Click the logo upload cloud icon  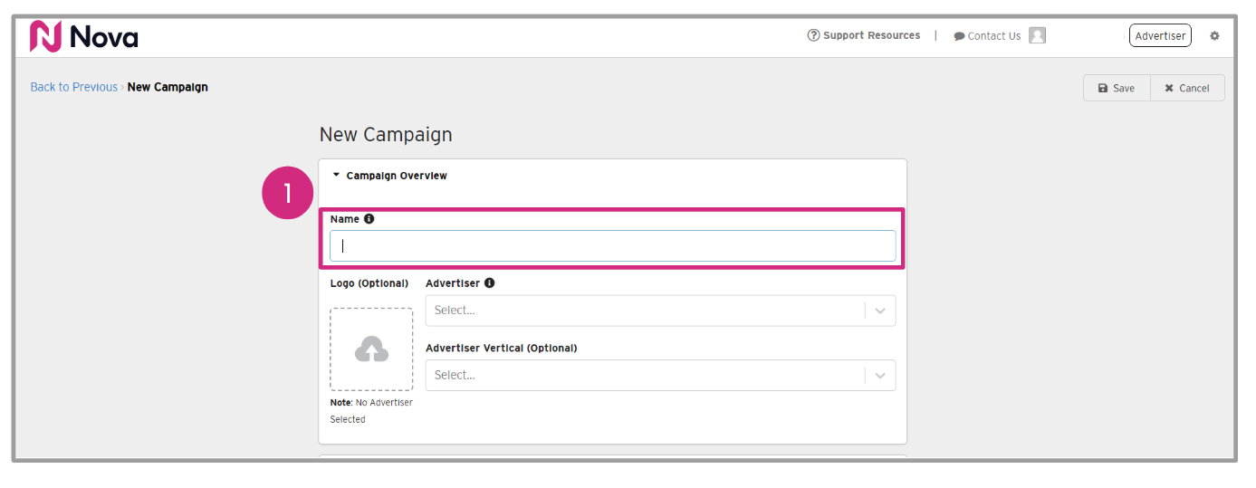point(371,349)
